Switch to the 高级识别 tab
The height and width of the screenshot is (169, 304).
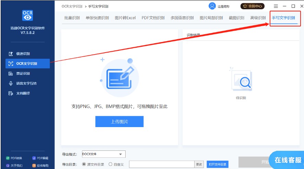click(258, 18)
